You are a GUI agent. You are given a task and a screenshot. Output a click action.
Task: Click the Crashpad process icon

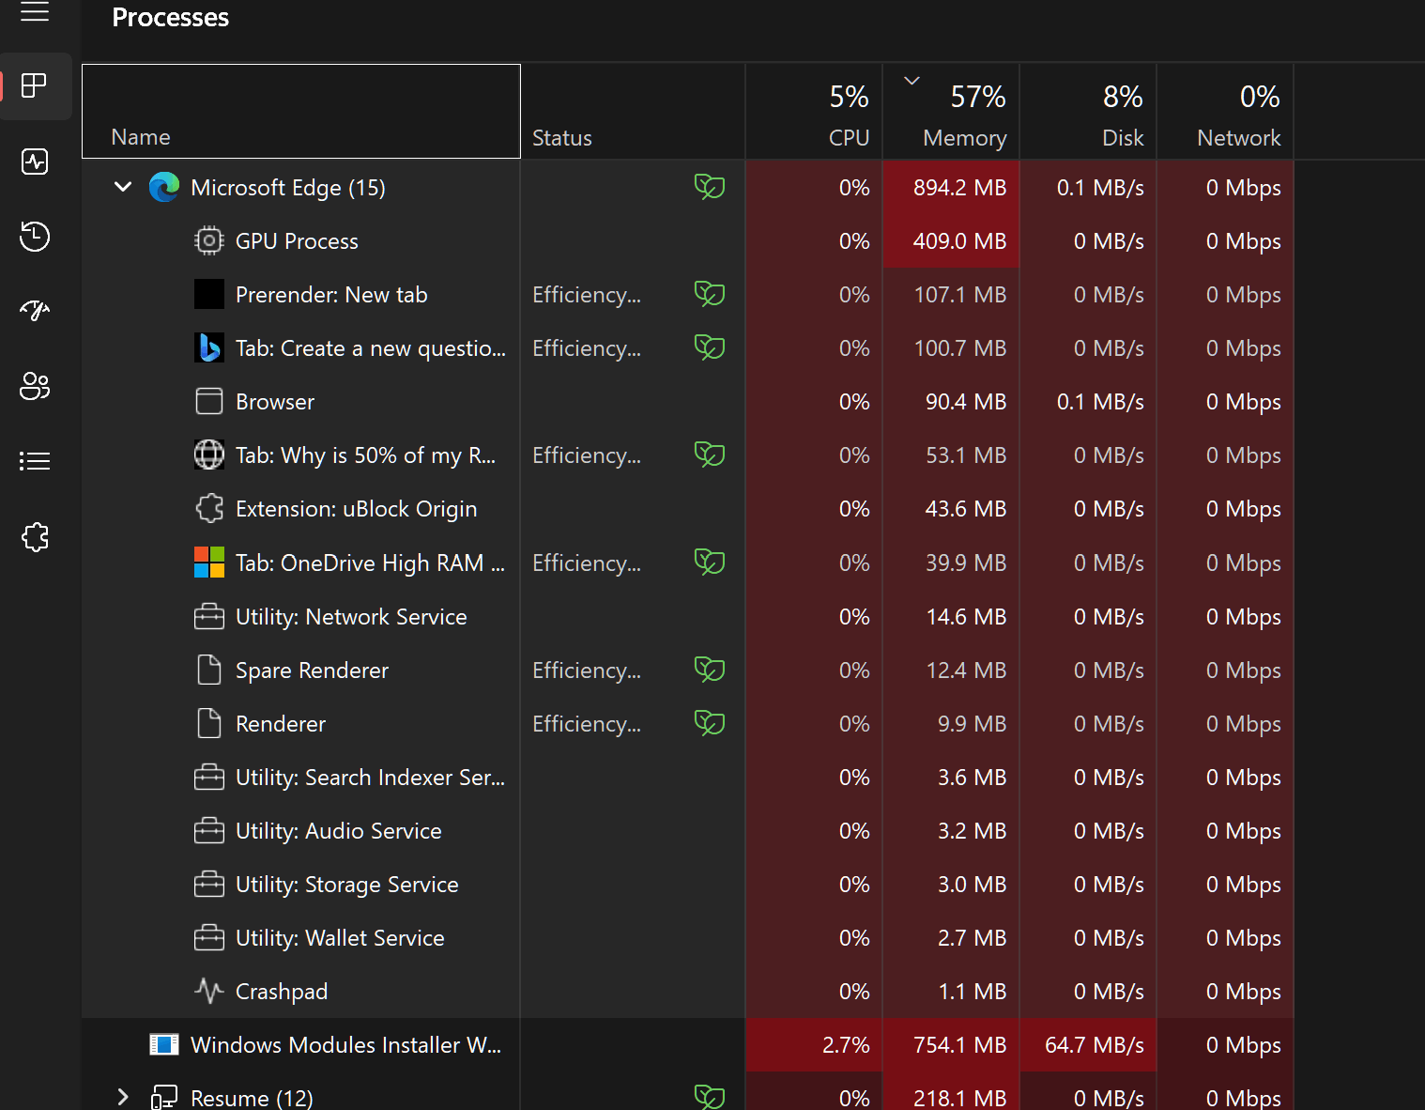(x=208, y=991)
